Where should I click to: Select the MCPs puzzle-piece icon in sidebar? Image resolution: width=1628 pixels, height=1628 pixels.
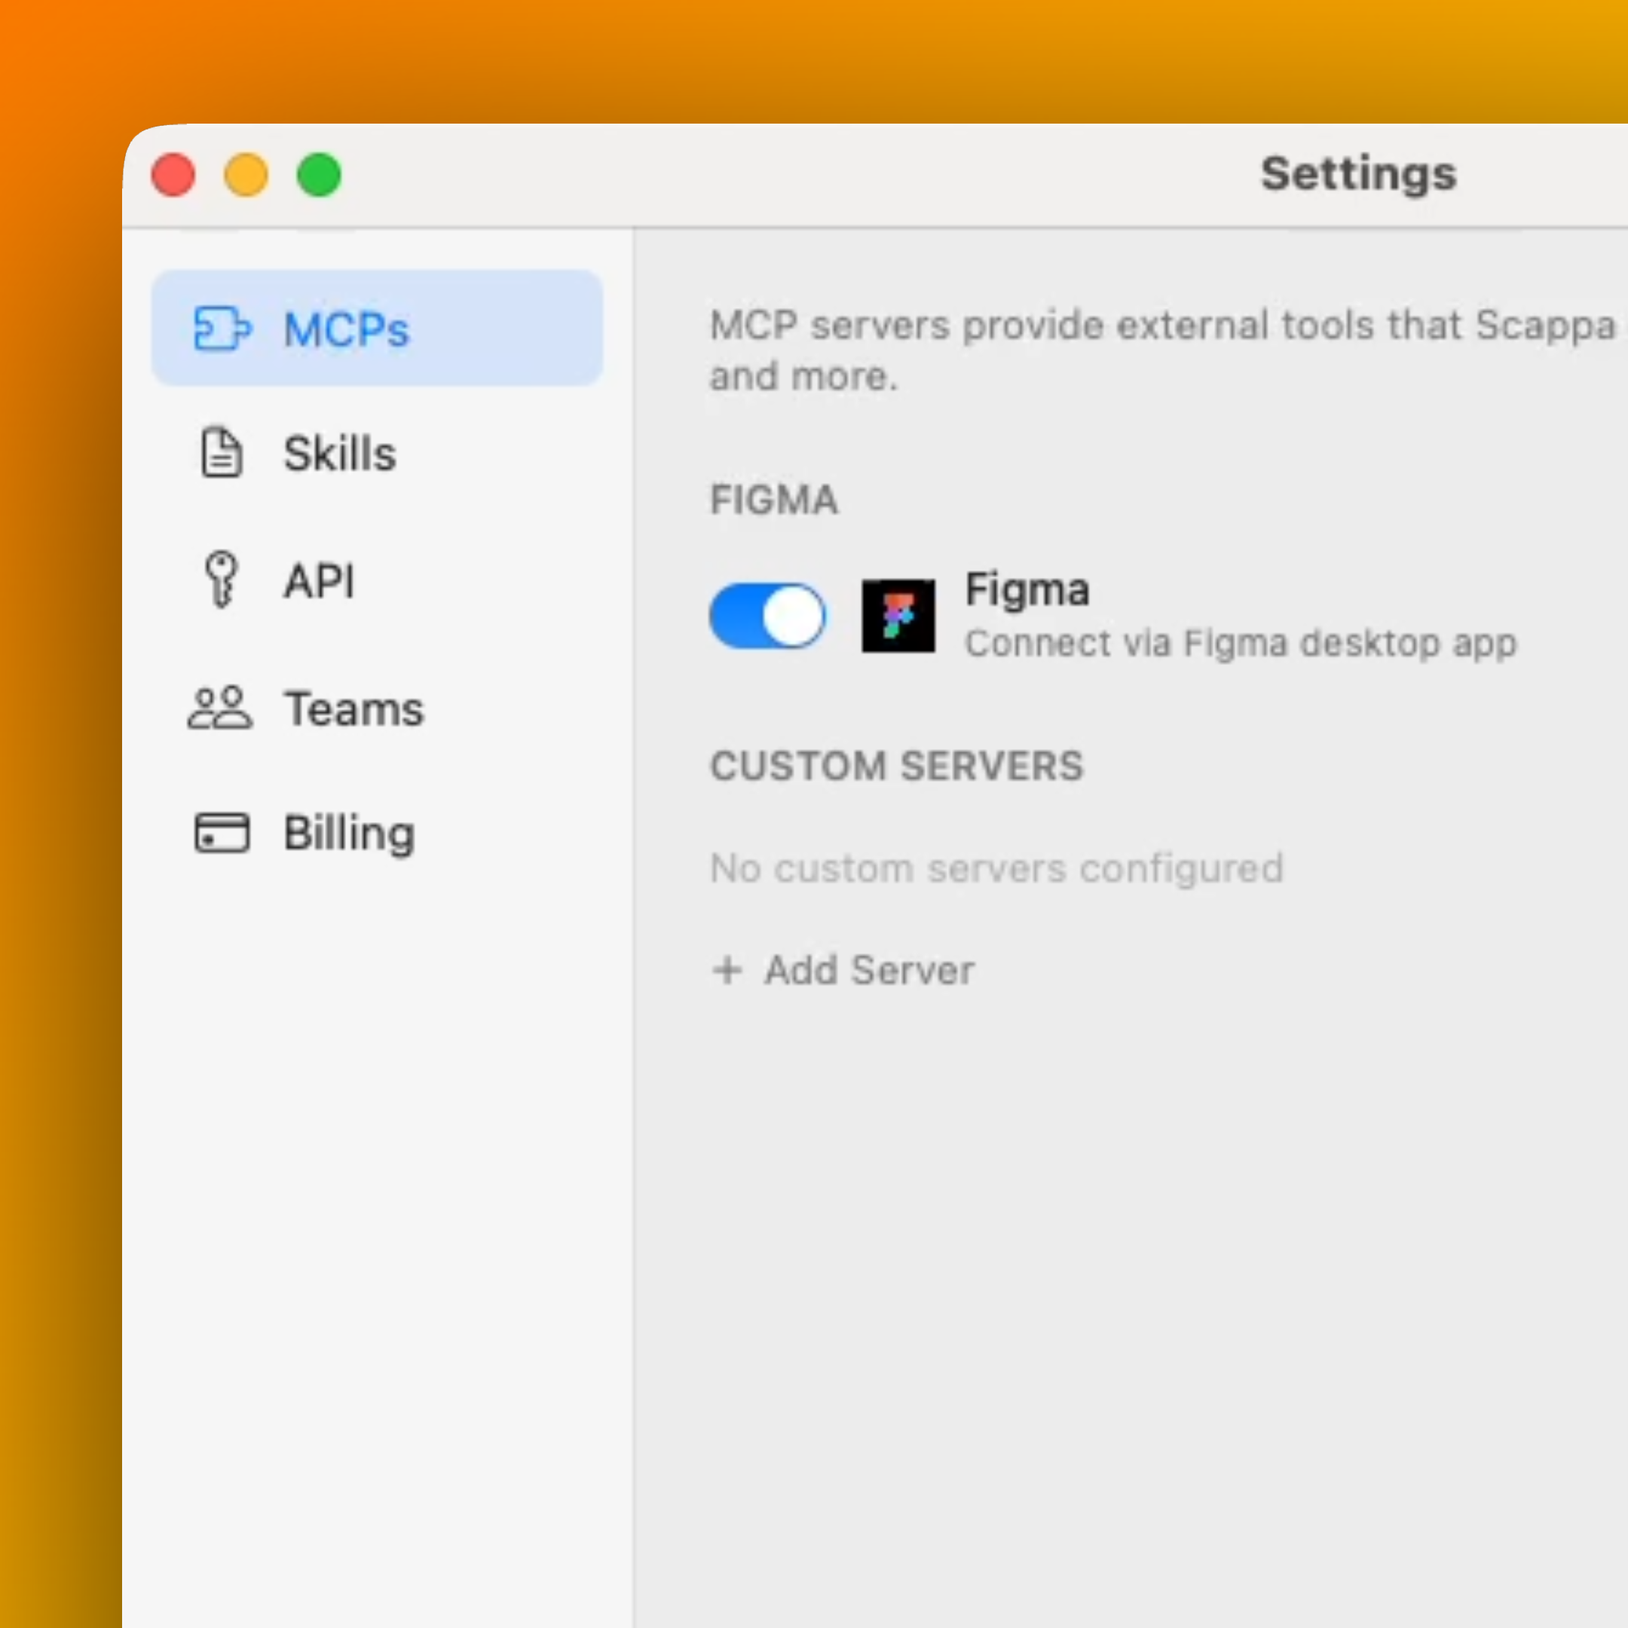click(x=222, y=329)
